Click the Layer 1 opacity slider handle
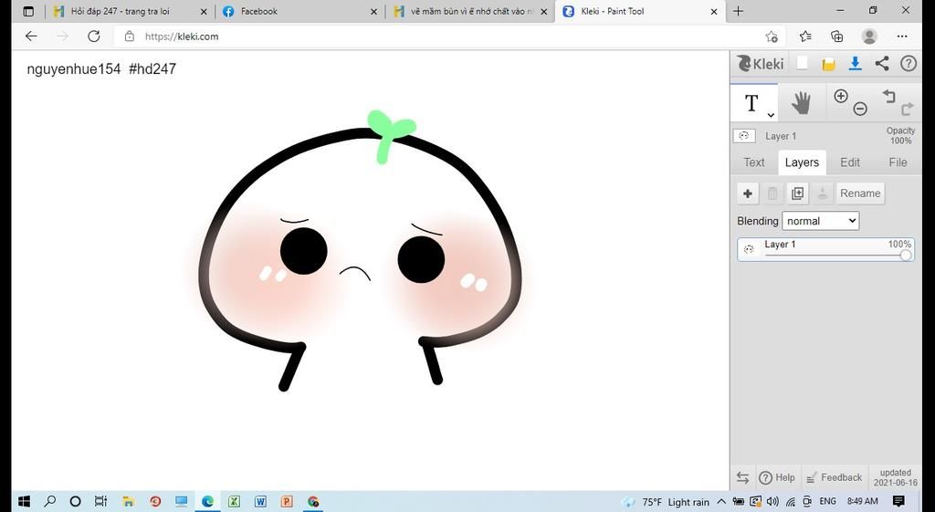 coord(906,256)
